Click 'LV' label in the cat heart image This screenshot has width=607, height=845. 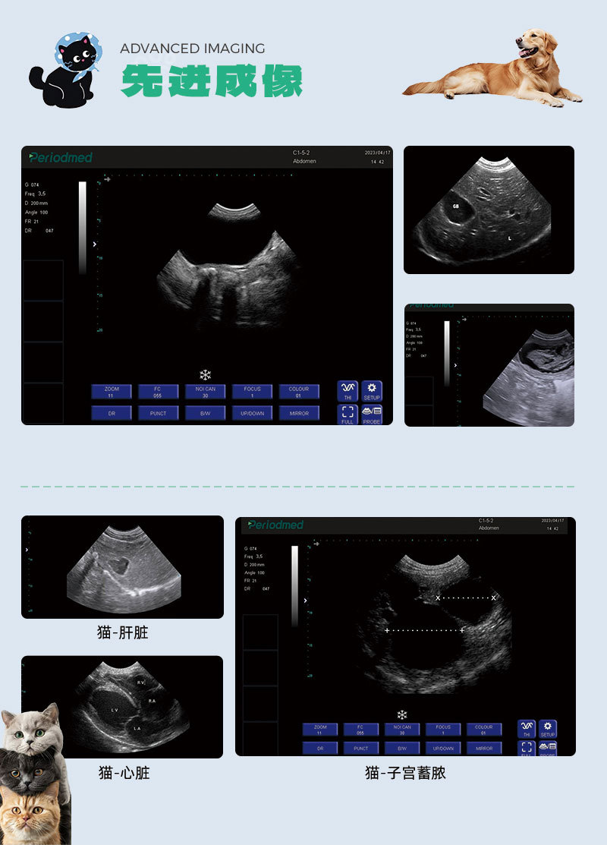(114, 711)
